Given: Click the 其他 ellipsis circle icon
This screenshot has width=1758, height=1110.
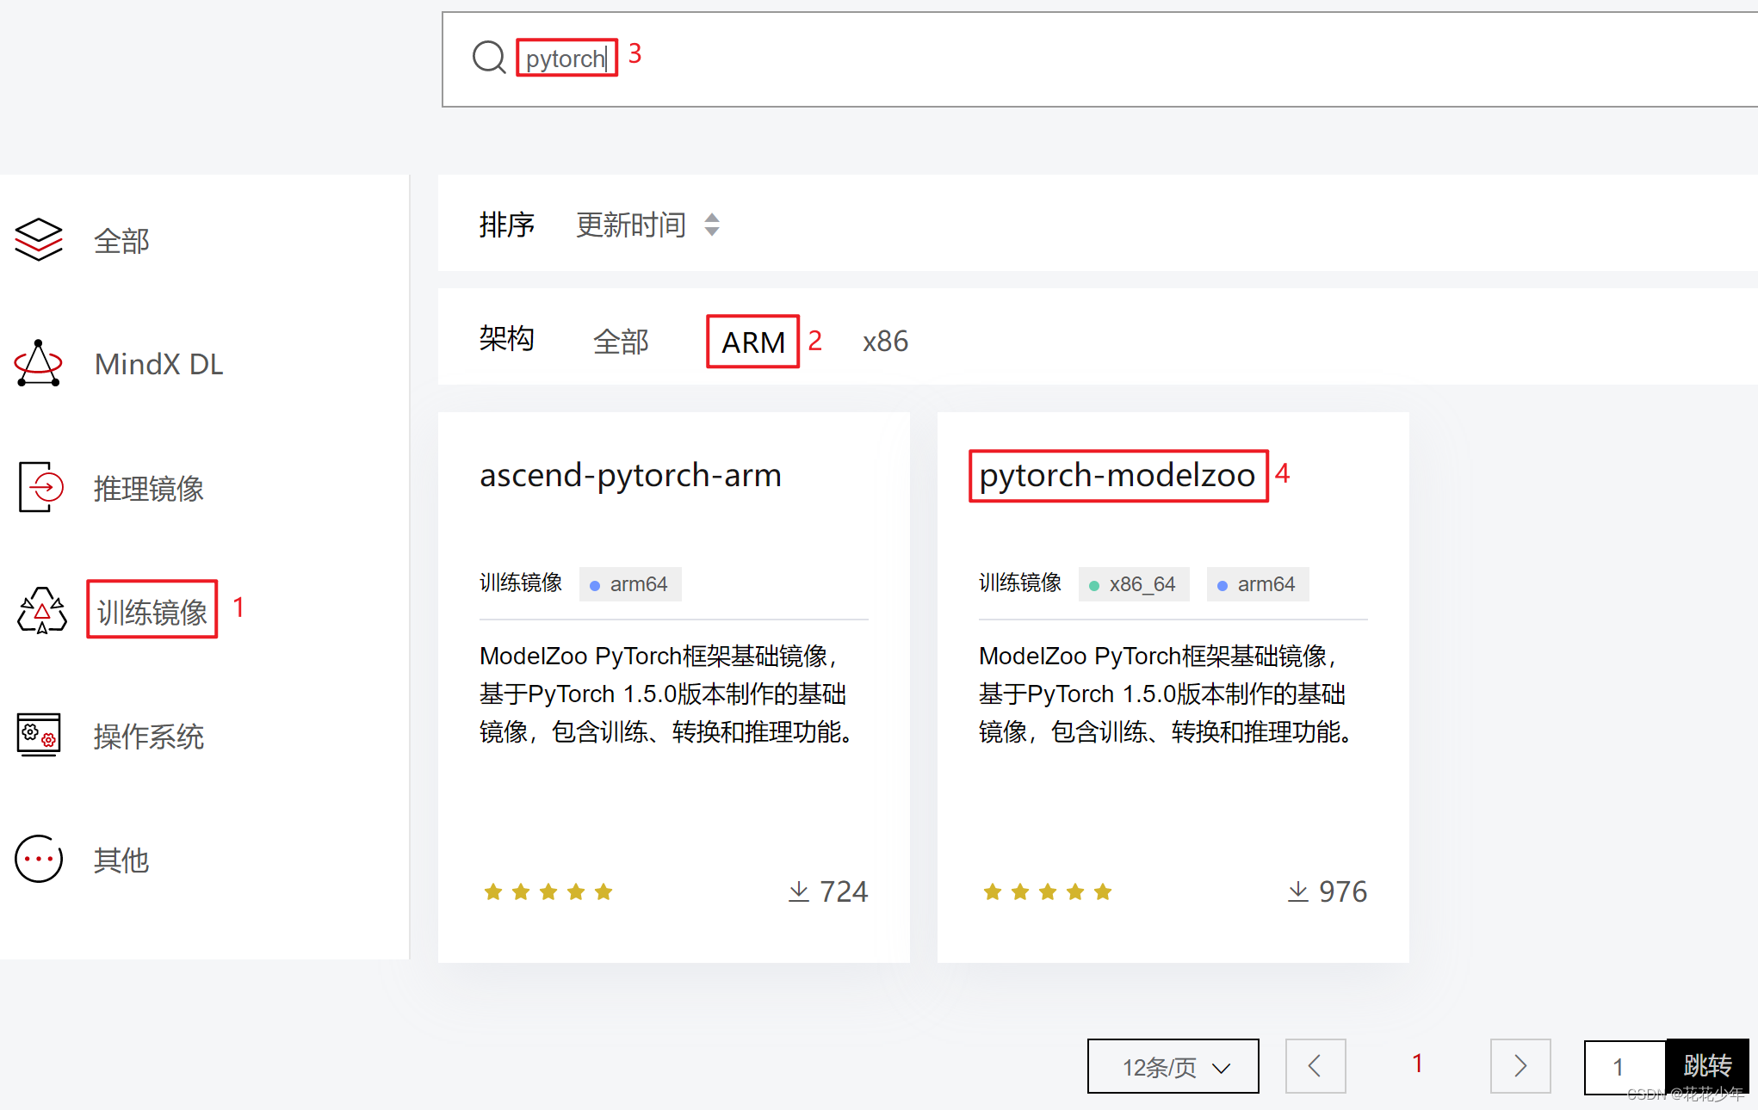Looking at the screenshot, I should tap(39, 859).
